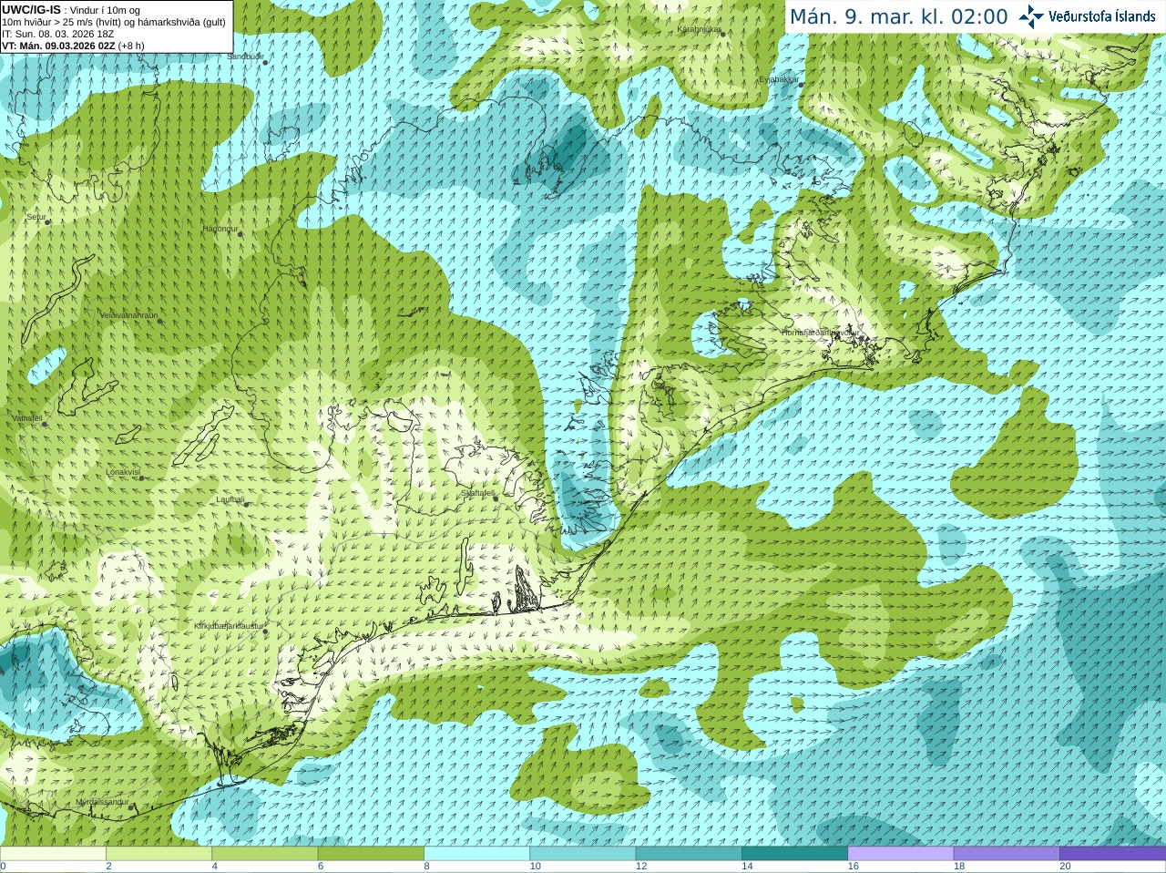Click the UWC/IG-IS model name in the legend box
The image size is (1166, 873).
click(32, 9)
